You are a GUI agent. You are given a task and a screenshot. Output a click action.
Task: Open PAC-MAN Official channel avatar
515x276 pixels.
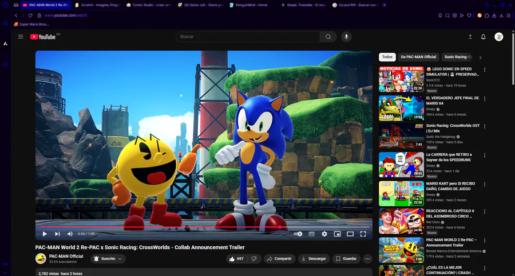coord(41,259)
